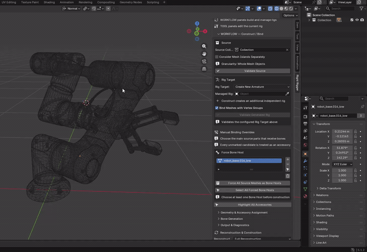The width and height of the screenshot is (367, 252).
Task: Open the Tool properties tab
Action: click(305, 108)
